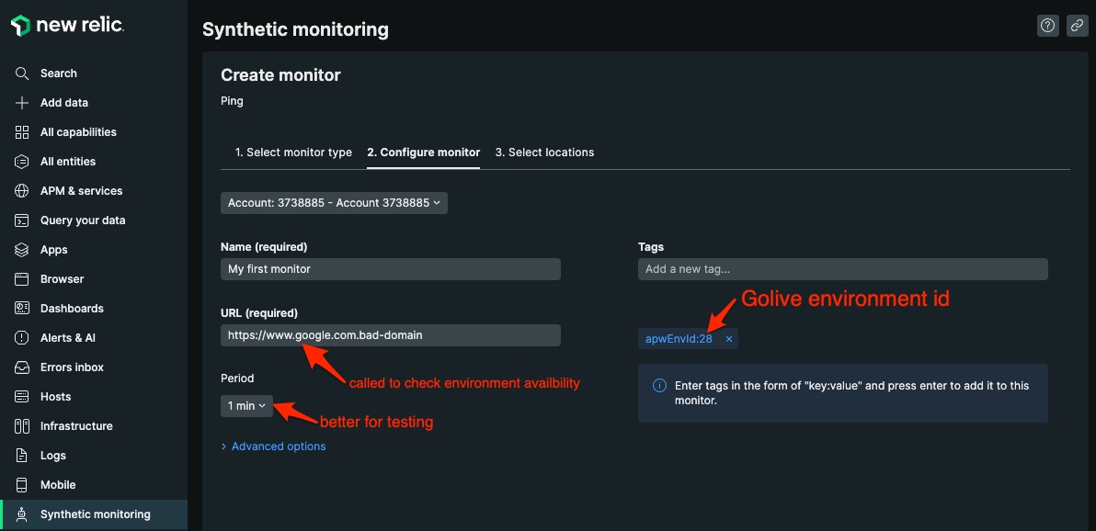Click the Errors inbox icon
The height and width of the screenshot is (531, 1096).
[22, 367]
